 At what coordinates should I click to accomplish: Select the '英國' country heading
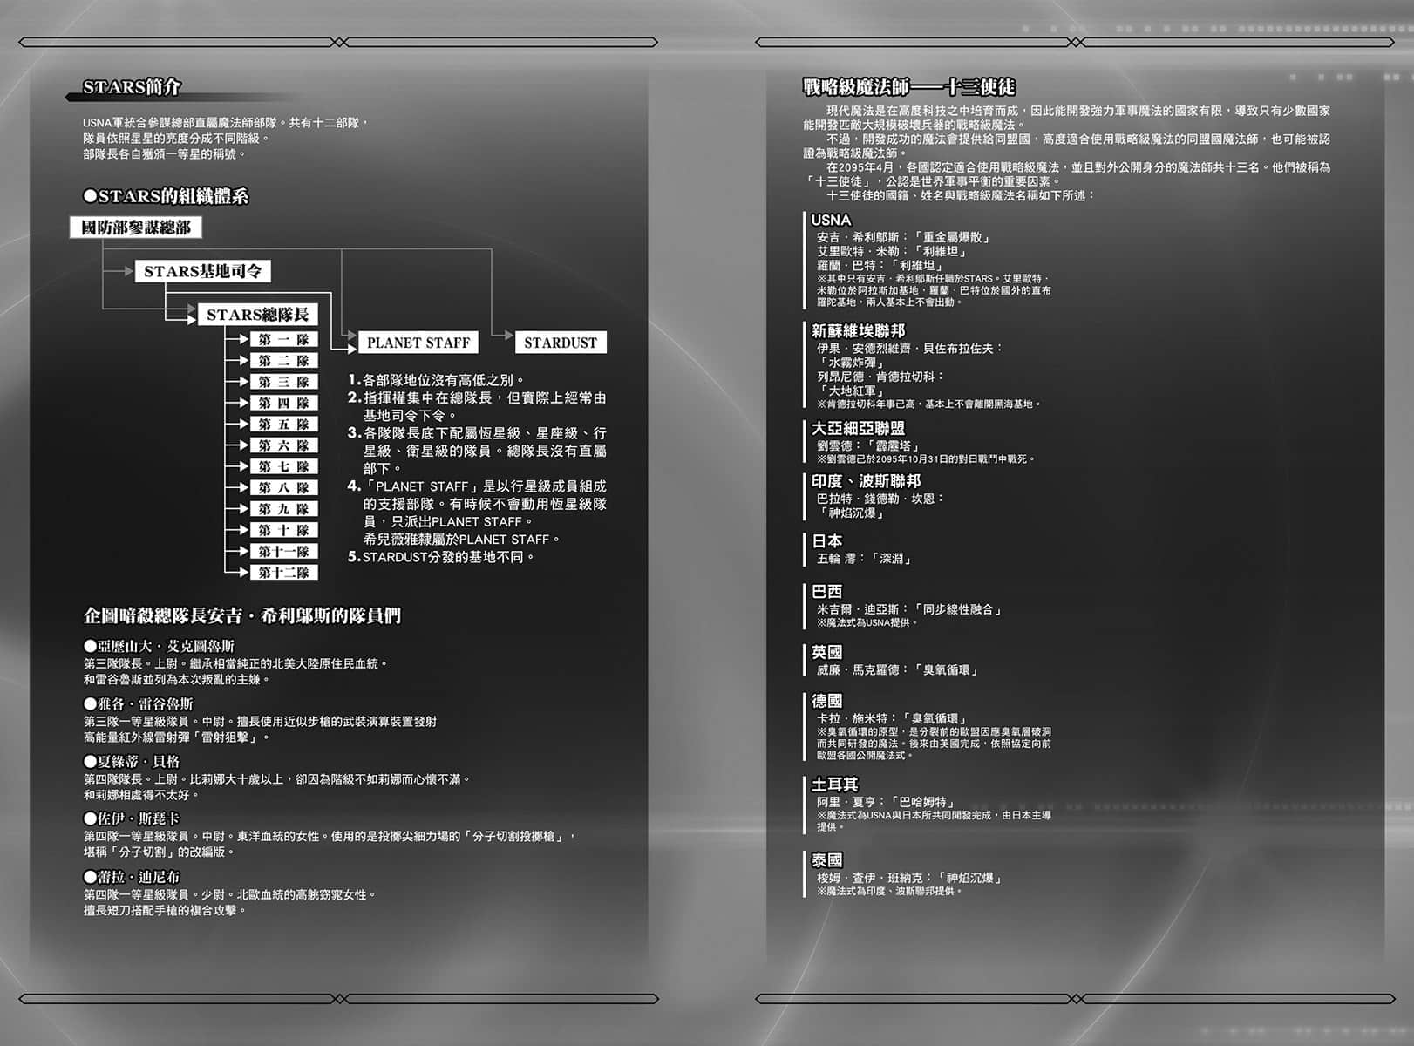(827, 652)
